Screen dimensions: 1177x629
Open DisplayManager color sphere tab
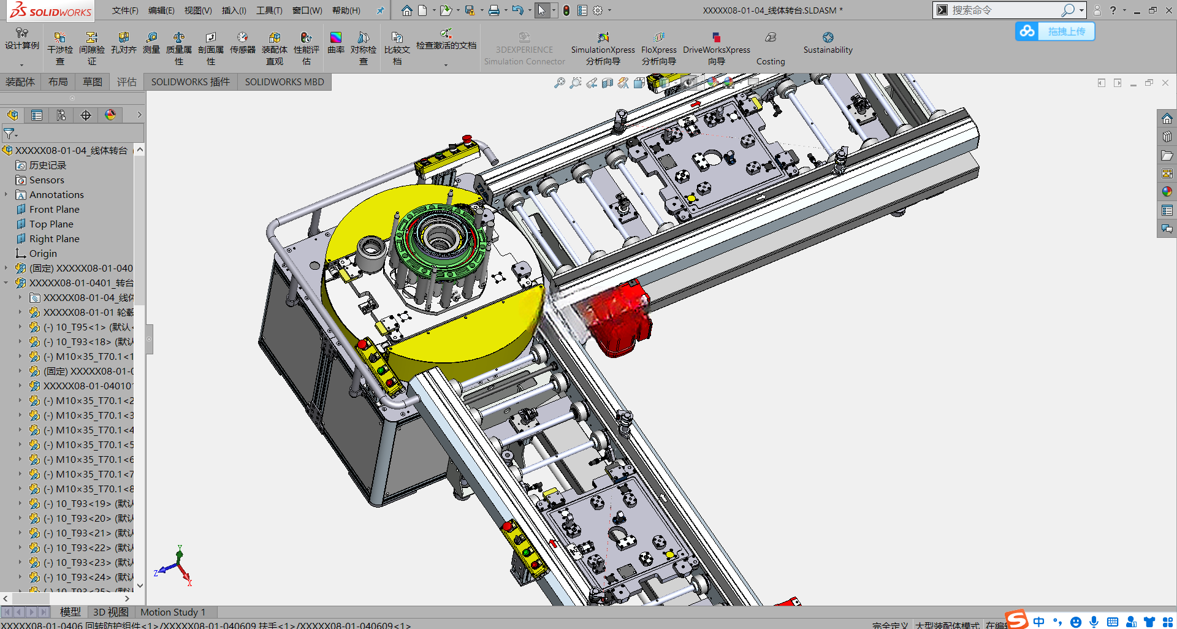[x=110, y=115]
